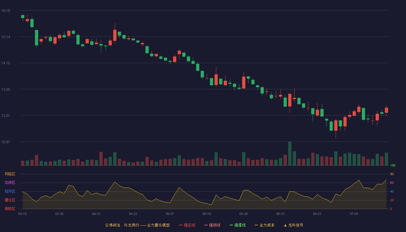Click the 建仓区 zone label
Viewport: 406px width, 232px height.
pyautogui.click(x=10, y=200)
